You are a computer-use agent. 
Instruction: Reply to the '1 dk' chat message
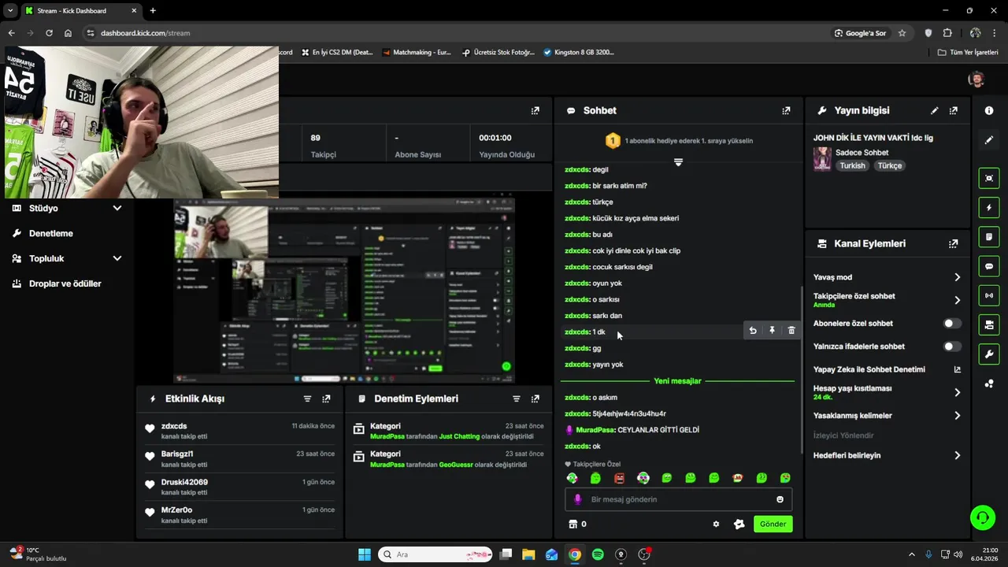[753, 331]
